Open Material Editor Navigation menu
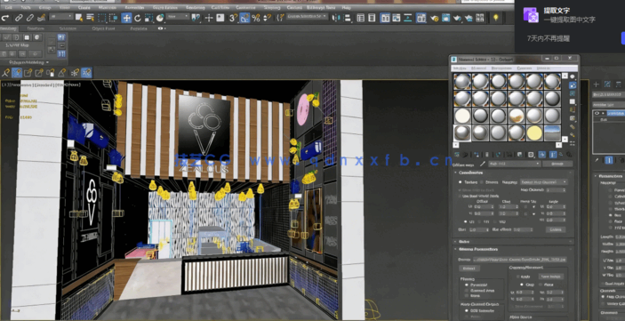The height and width of the screenshot is (321, 625). click(501, 68)
